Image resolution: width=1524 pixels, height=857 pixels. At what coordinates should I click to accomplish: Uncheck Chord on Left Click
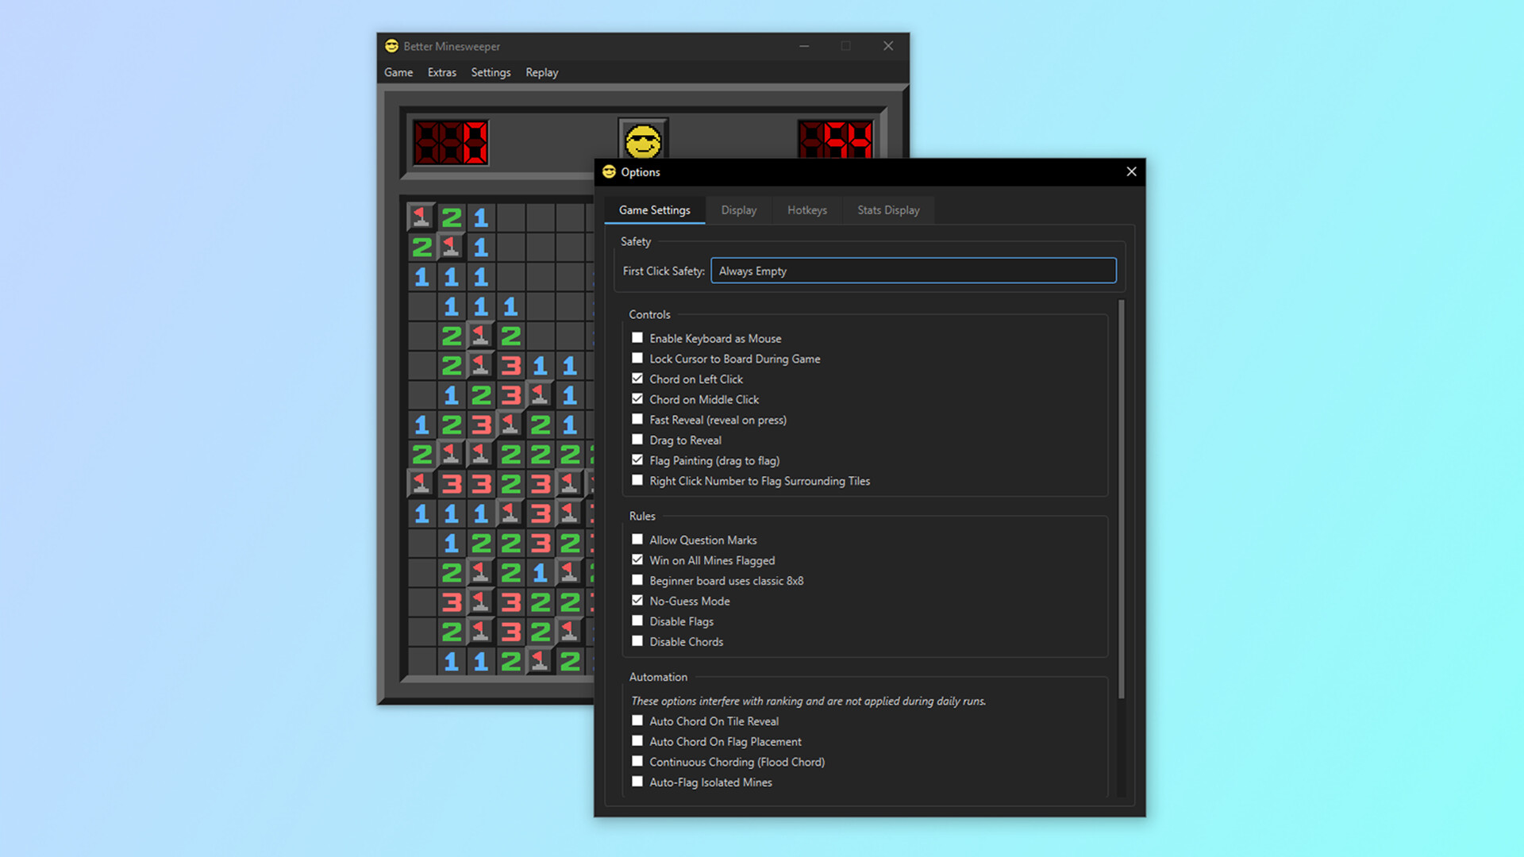[x=637, y=379]
